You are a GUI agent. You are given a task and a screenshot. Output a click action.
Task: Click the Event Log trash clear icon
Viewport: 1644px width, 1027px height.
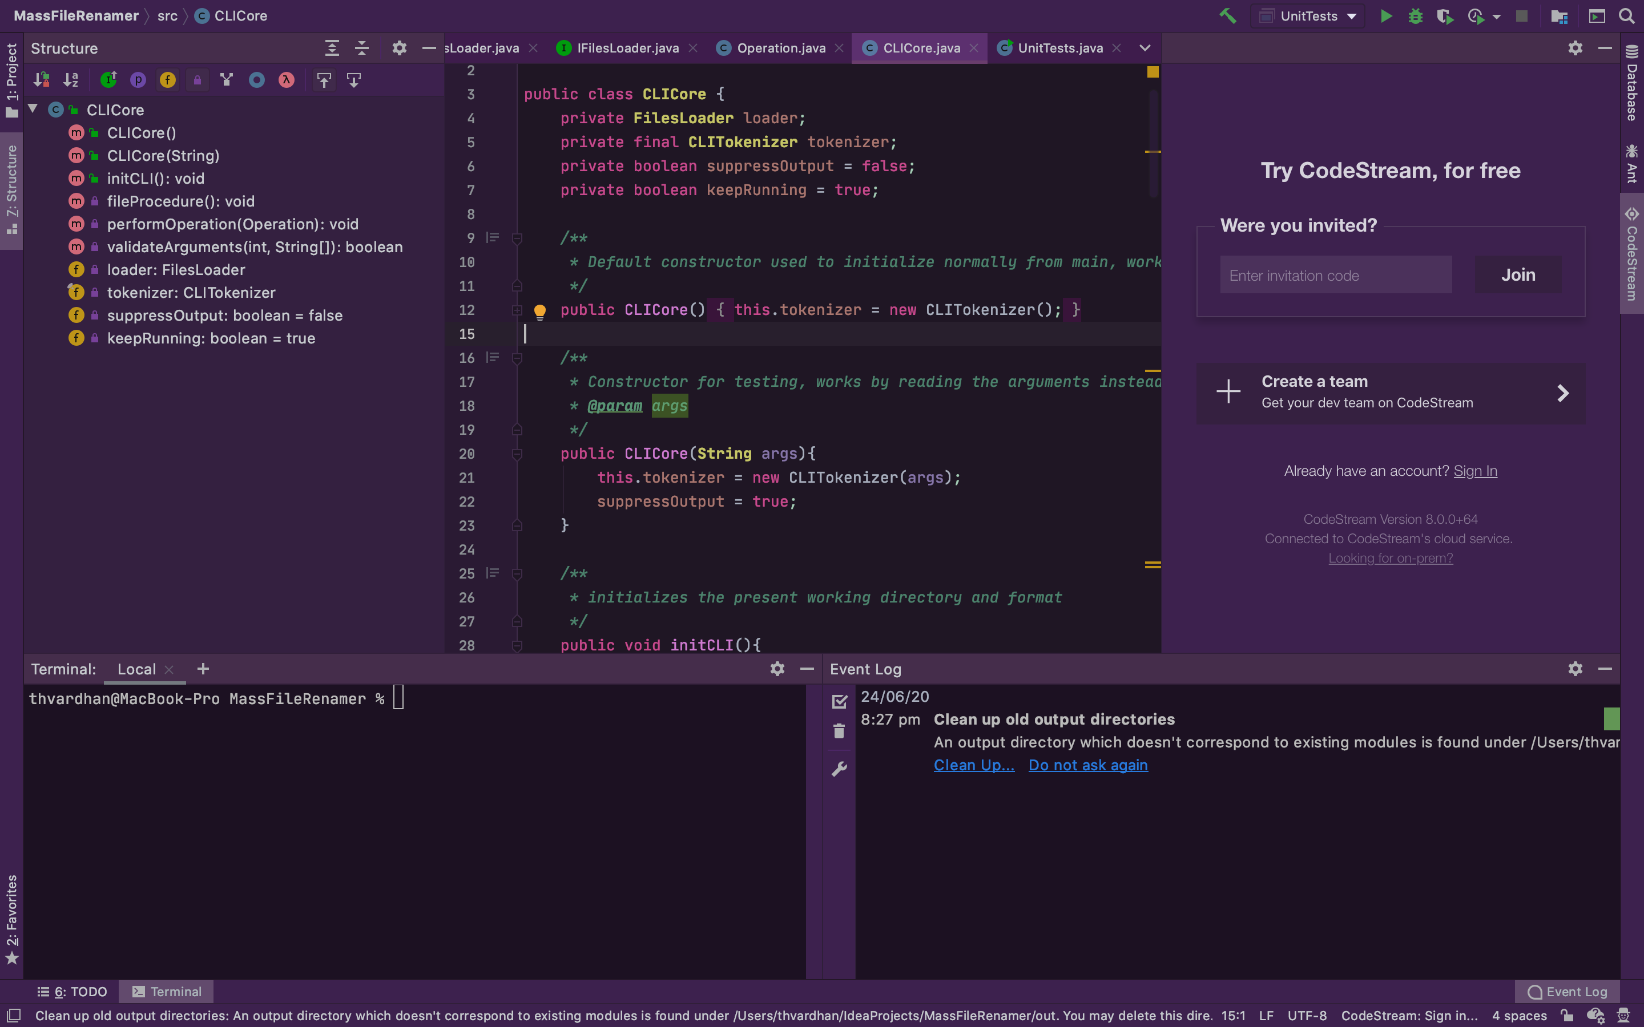coord(839,731)
